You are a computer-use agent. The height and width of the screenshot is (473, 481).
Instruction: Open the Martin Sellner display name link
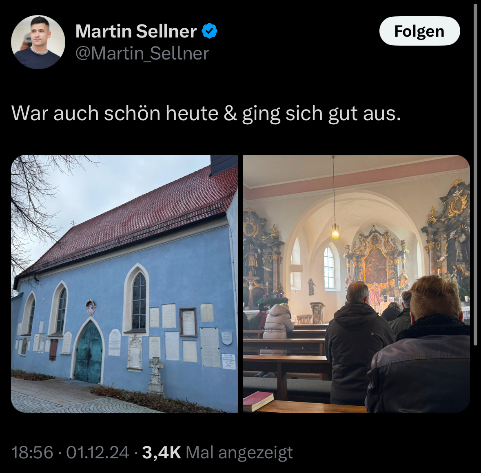(x=136, y=31)
